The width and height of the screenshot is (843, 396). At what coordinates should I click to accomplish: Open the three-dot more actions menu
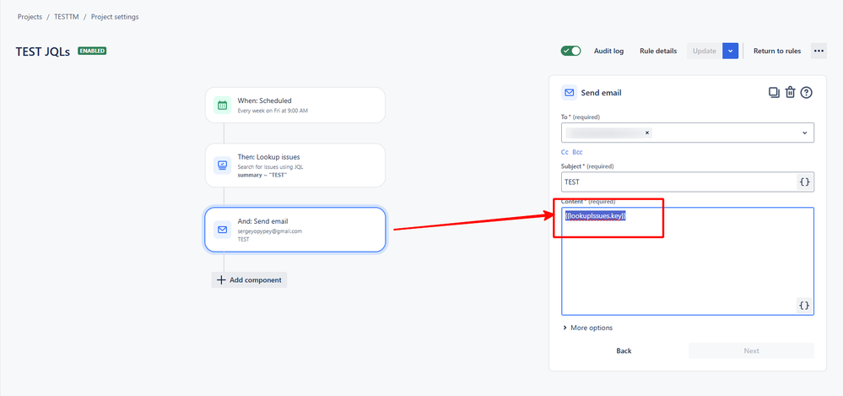819,52
